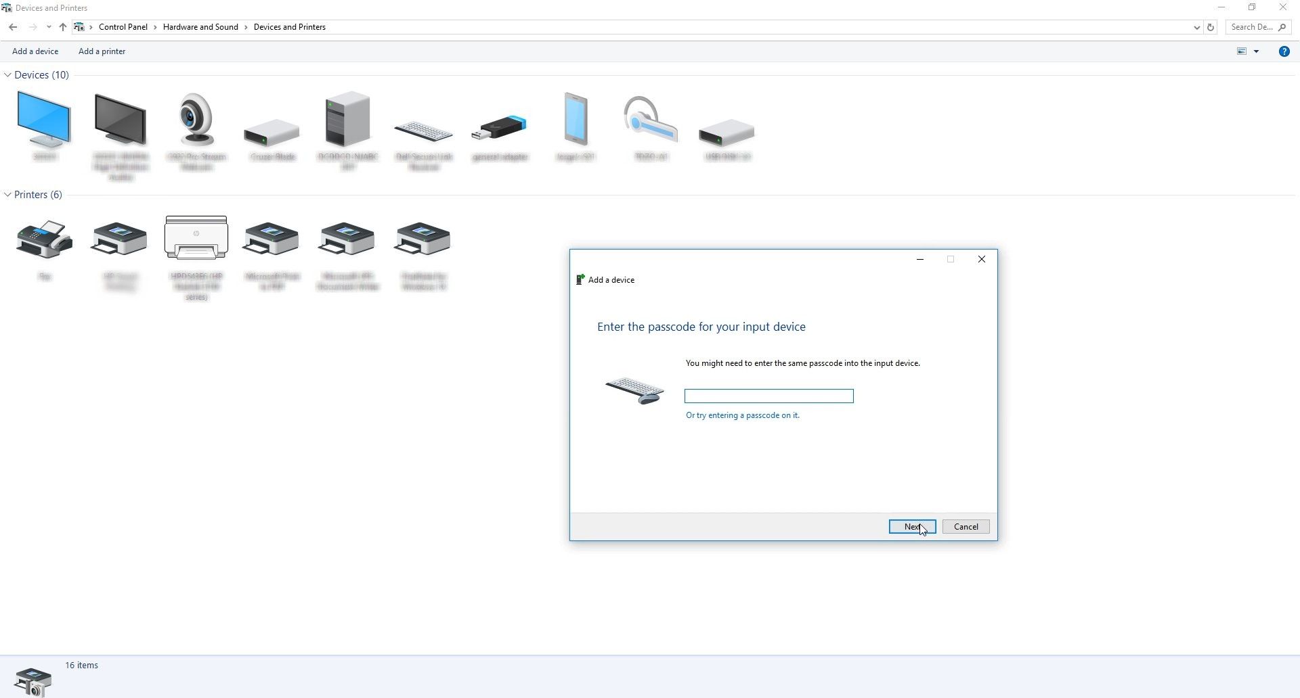Click the change view icon
Screen dimensions: 1300x698
pos(1242,51)
